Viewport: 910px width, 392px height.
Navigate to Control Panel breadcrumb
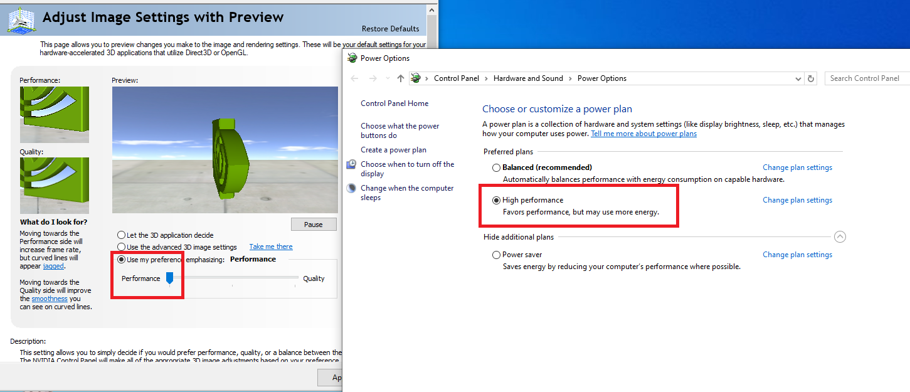457,78
